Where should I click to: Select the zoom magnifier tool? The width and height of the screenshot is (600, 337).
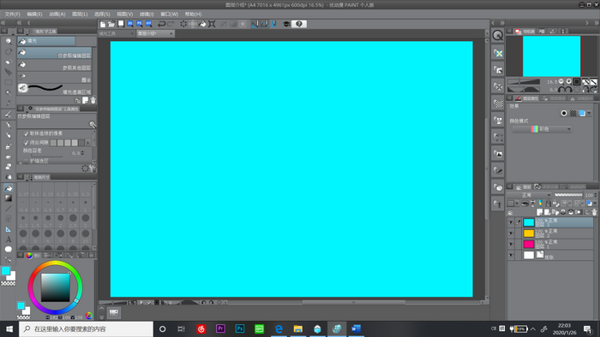pos(9,41)
